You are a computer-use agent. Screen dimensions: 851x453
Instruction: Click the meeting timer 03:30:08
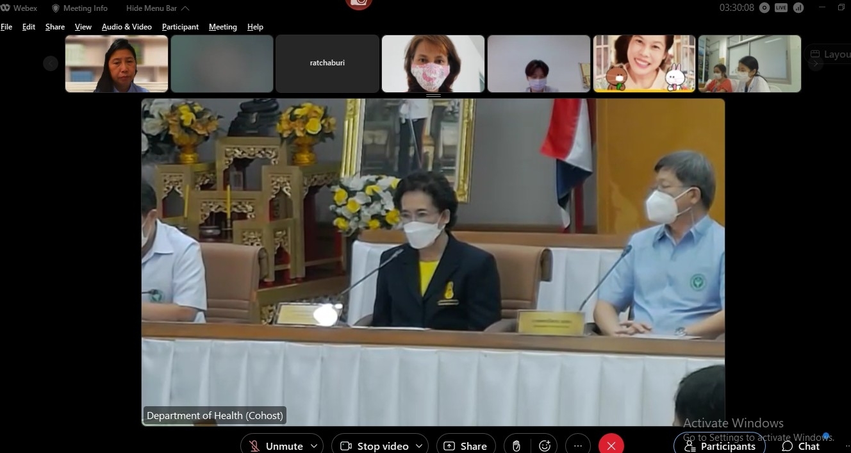click(x=737, y=8)
